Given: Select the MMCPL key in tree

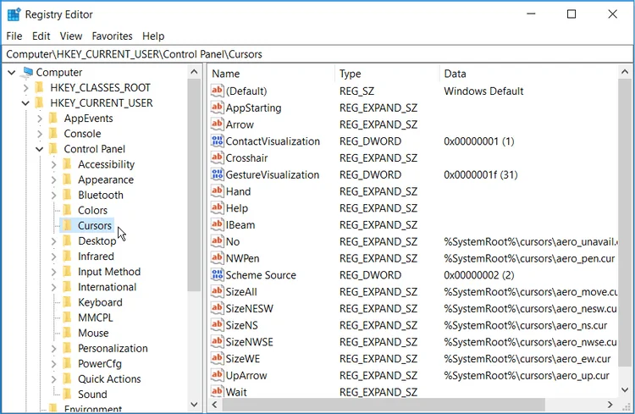Looking at the screenshot, I should (96, 317).
